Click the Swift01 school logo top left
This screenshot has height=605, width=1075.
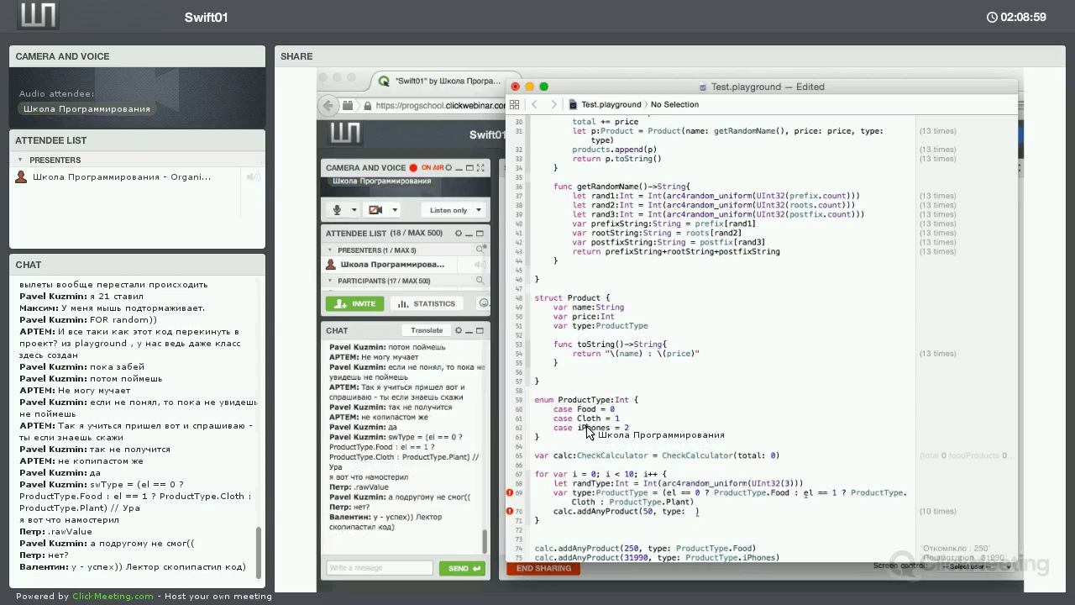click(38, 16)
